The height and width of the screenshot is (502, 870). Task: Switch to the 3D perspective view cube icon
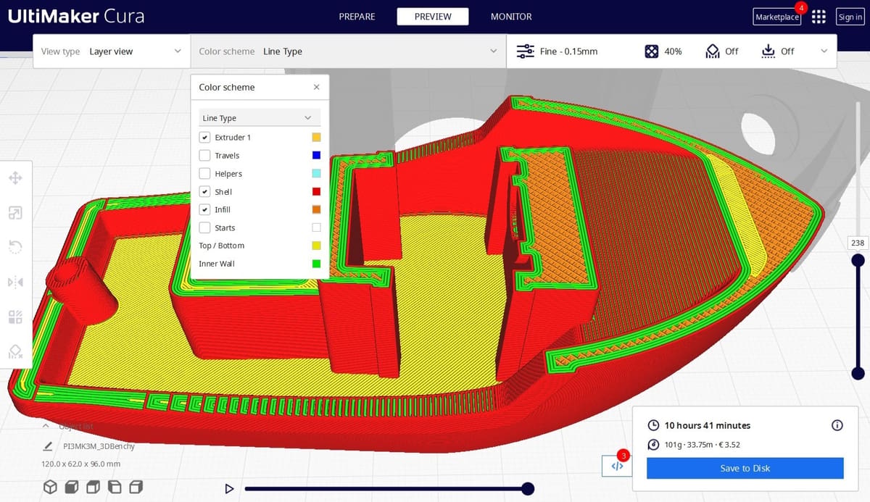pyautogui.click(x=50, y=487)
